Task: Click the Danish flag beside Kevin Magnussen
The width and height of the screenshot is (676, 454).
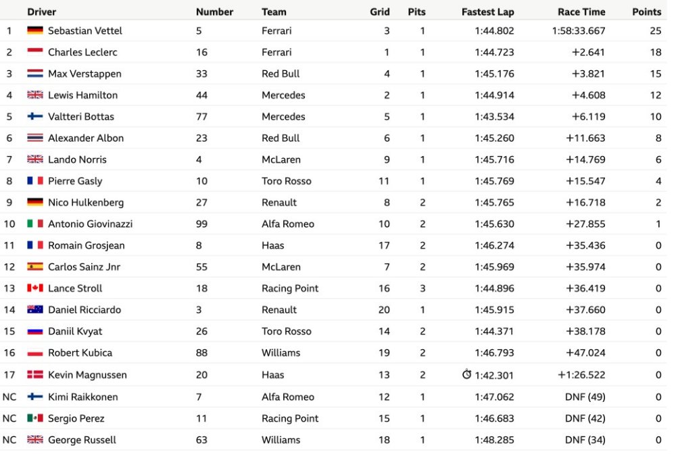Action: (35, 375)
